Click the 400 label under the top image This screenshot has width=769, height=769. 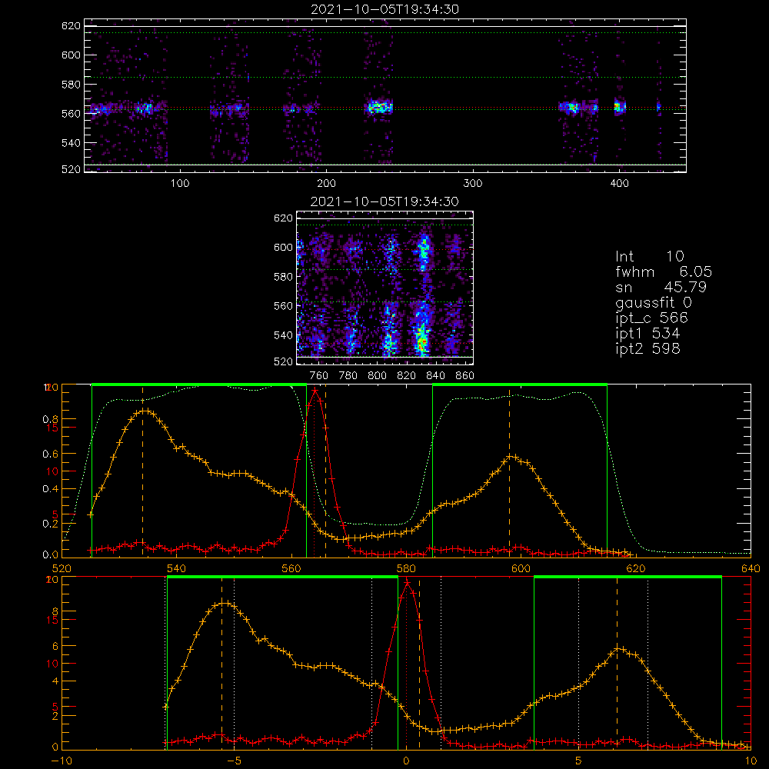pyautogui.click(x=619, y=184)
